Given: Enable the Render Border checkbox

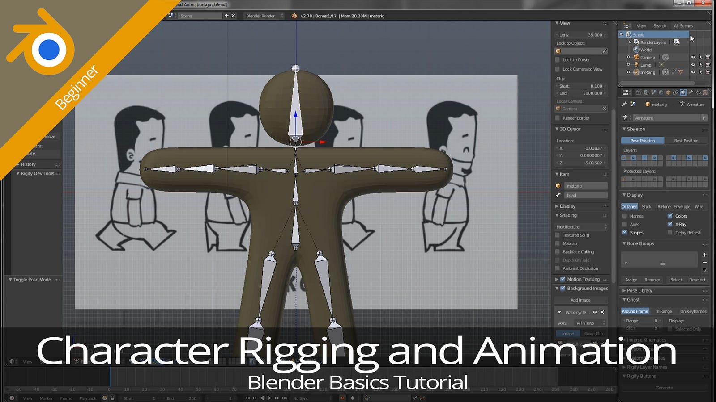Looking at the screenshot, I should [558, 118].
